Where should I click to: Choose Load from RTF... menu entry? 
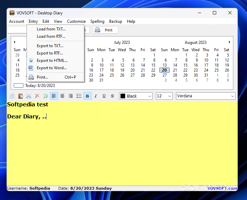(x=55, y=36)
